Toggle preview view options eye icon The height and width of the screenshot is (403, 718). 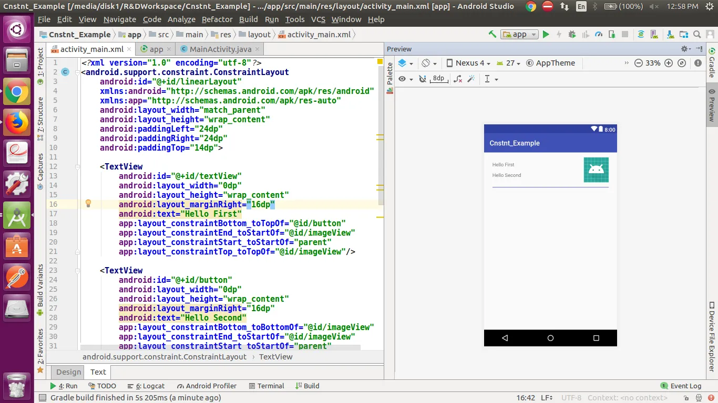402,79
